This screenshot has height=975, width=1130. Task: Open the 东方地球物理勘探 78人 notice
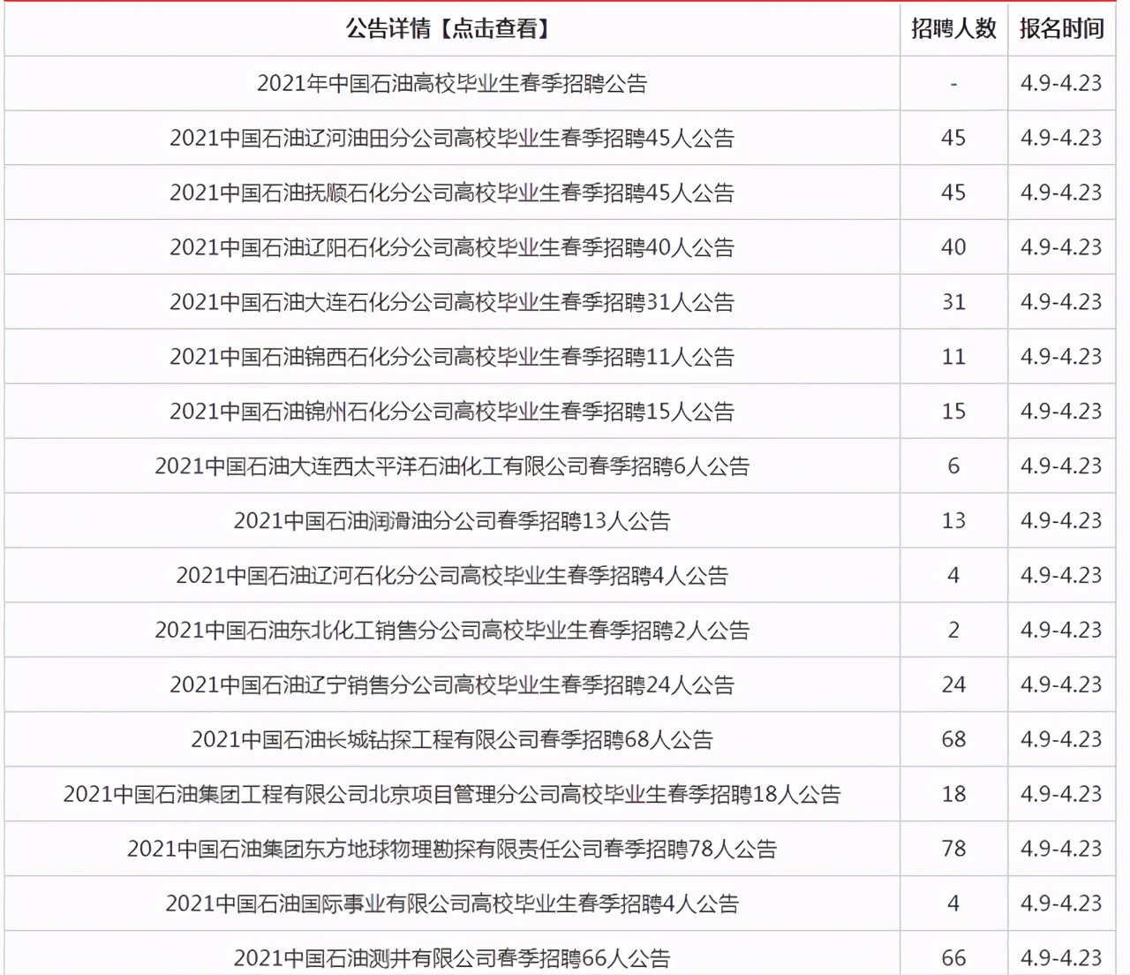(452, 850)
